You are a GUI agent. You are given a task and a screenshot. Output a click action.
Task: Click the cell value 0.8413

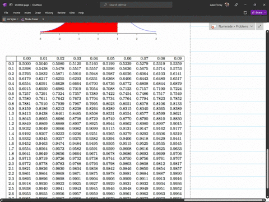click(25, 113)
